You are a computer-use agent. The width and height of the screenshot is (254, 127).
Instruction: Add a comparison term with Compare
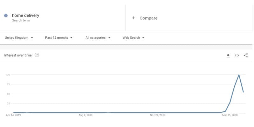point(149,18)
